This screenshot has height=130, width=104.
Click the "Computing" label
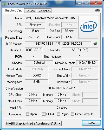16,114
